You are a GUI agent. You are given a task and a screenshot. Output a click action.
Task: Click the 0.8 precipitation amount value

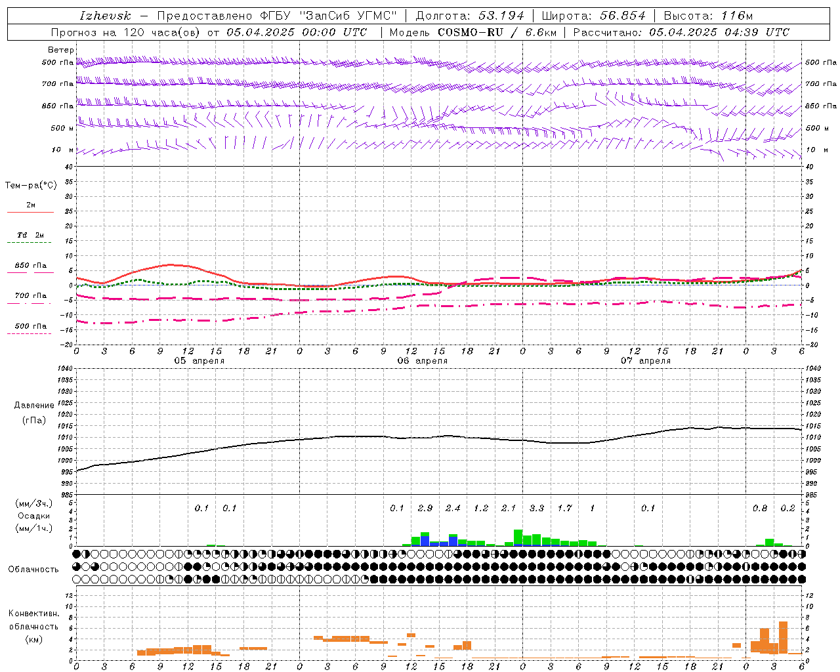tap(760, 508)
